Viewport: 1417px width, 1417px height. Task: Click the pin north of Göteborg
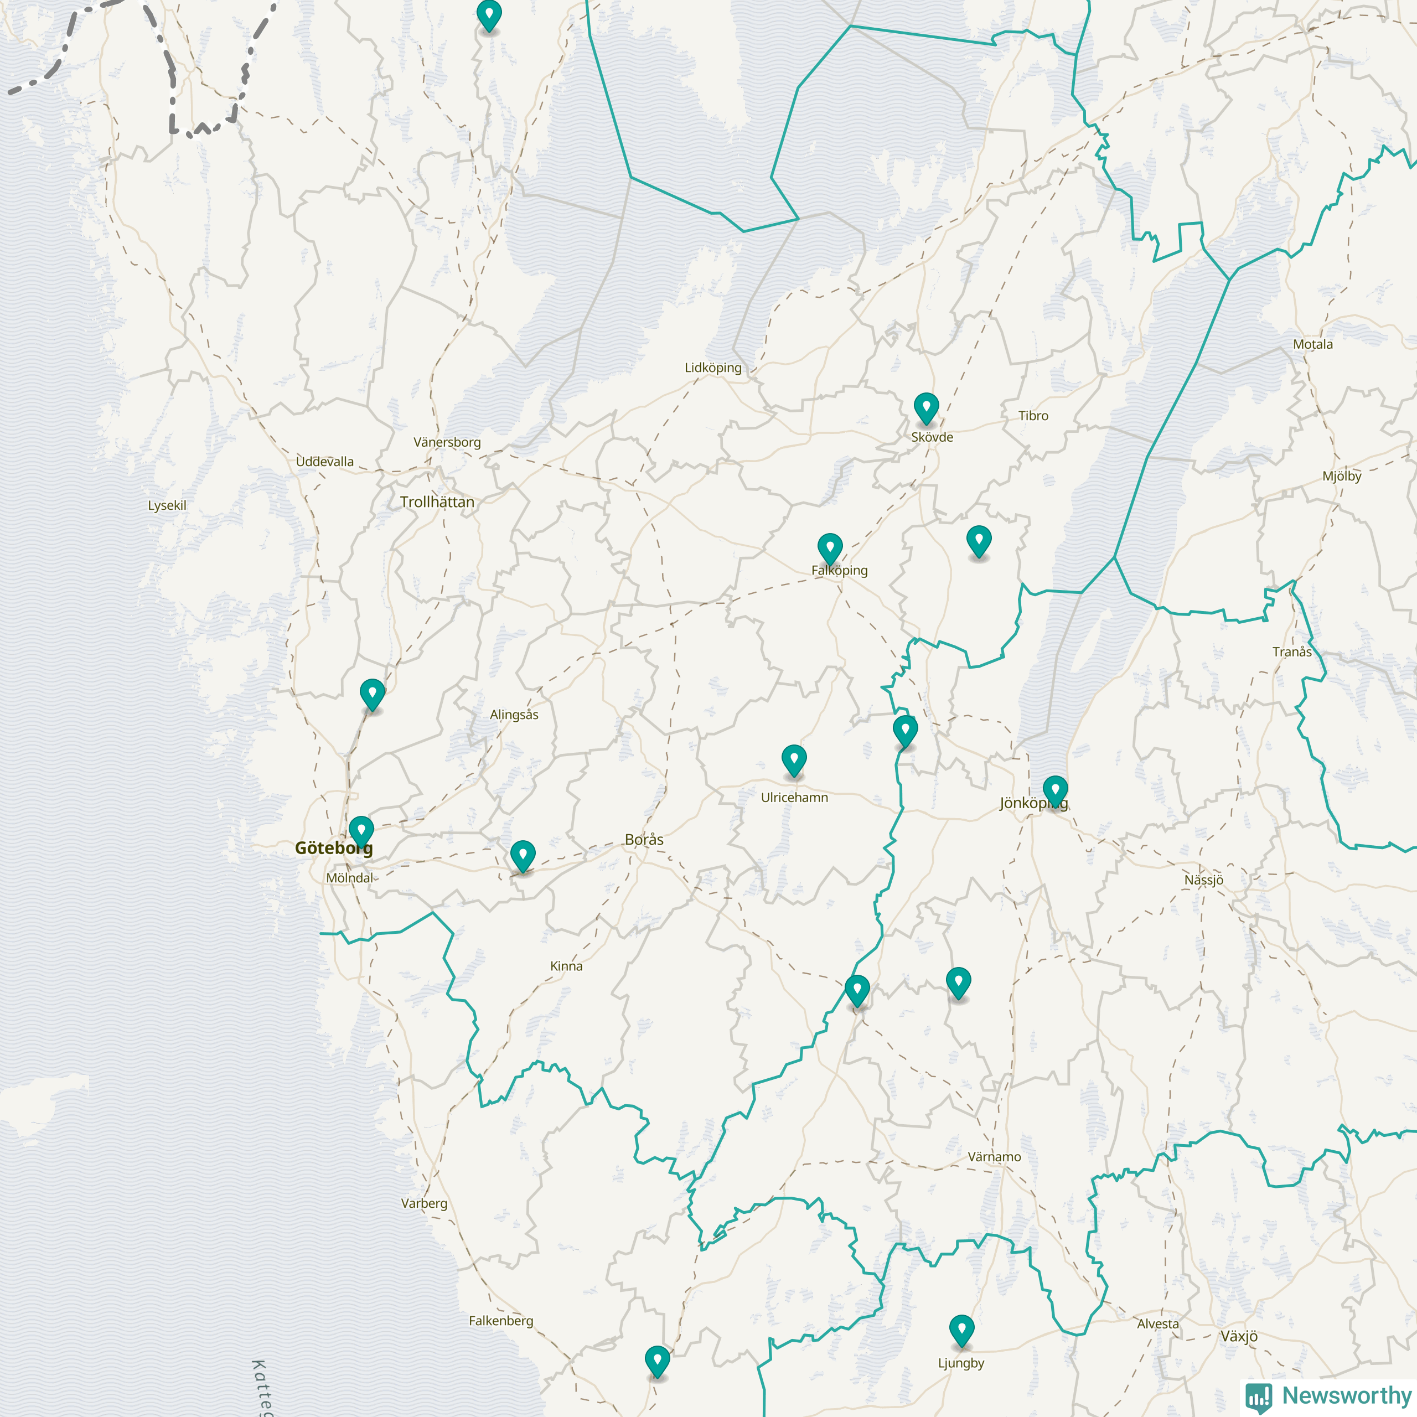[x=372, y=693]
